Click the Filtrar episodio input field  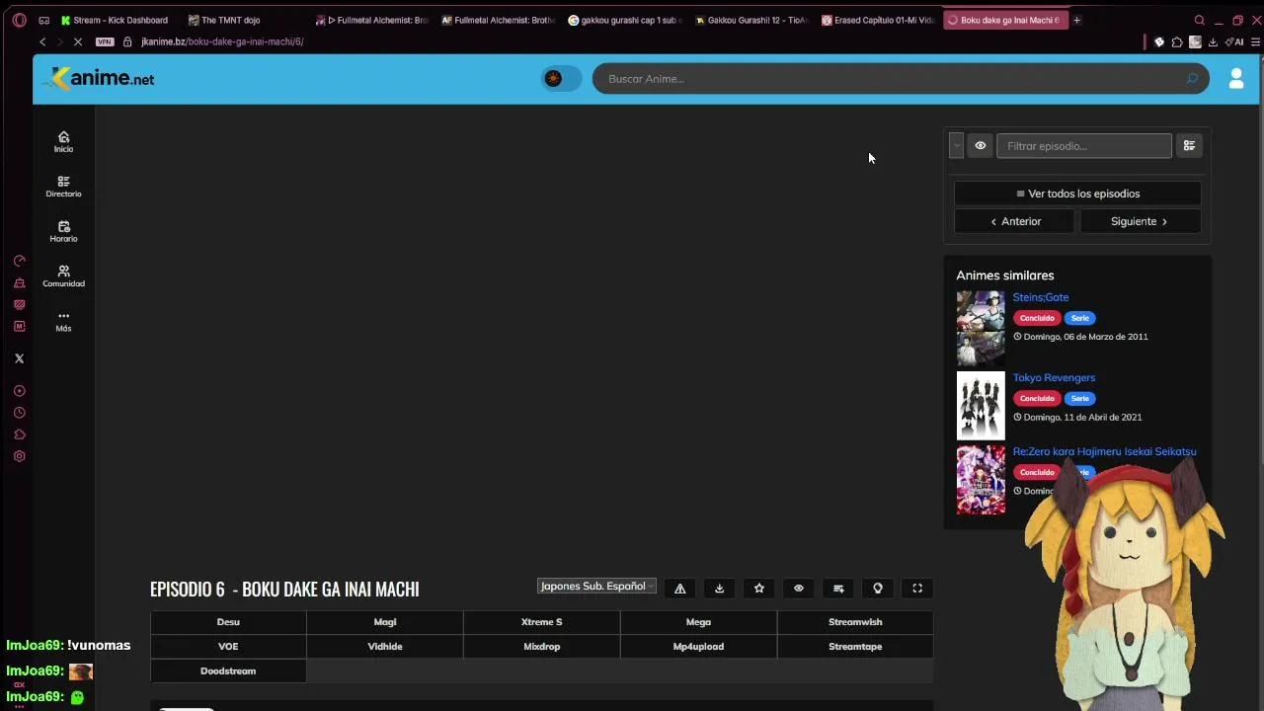1084,146
